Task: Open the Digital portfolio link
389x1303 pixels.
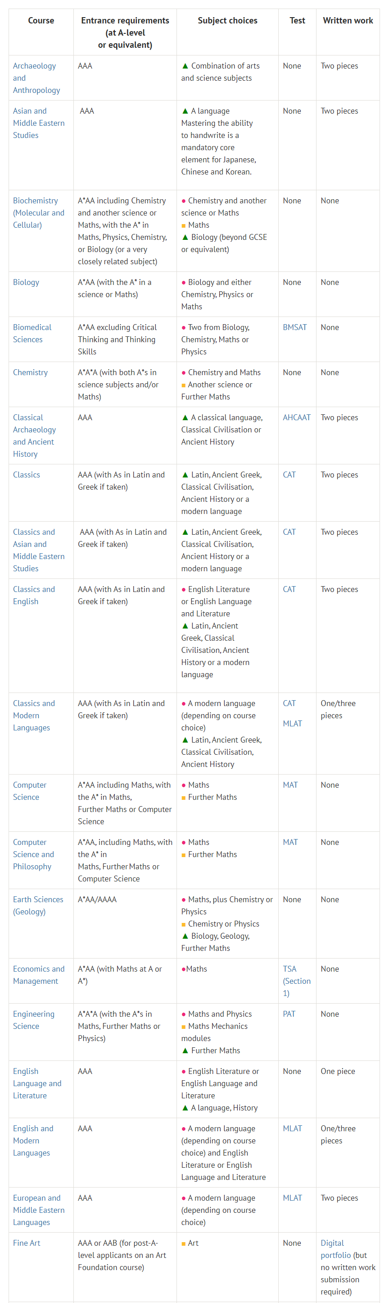Action: click(335, 1249)
